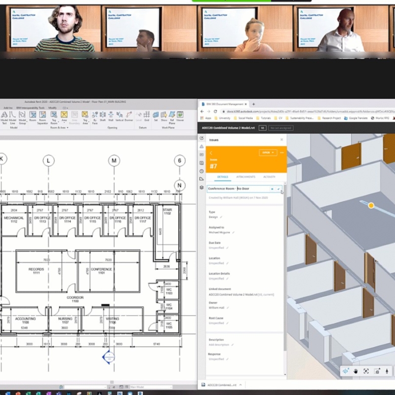Close the Issues panel
The height and width of the screenshot is (395, 395).
[x=281, y=140]
